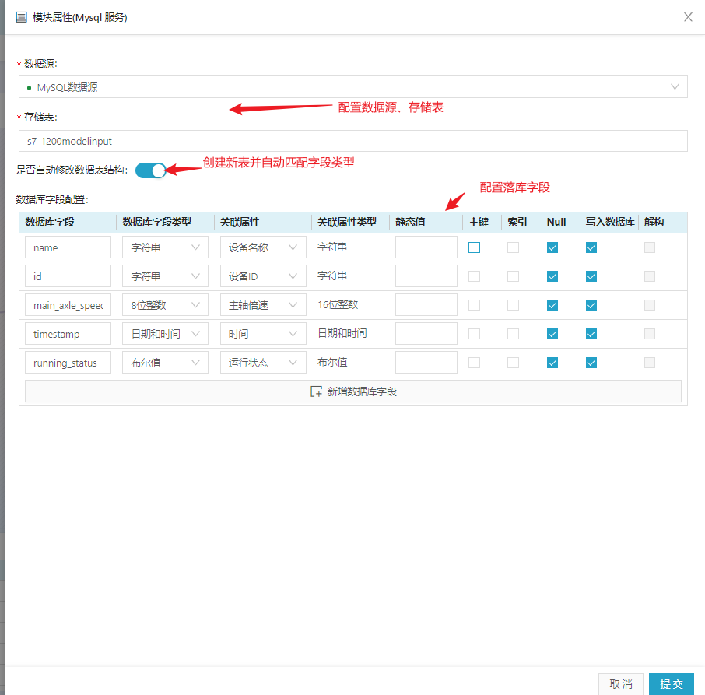
Task: Click the module properties icon in title bar
Action: pos(21,18)
